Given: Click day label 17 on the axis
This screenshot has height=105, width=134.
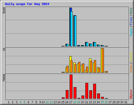Looking at the screenshot, I should click(71, 102).
